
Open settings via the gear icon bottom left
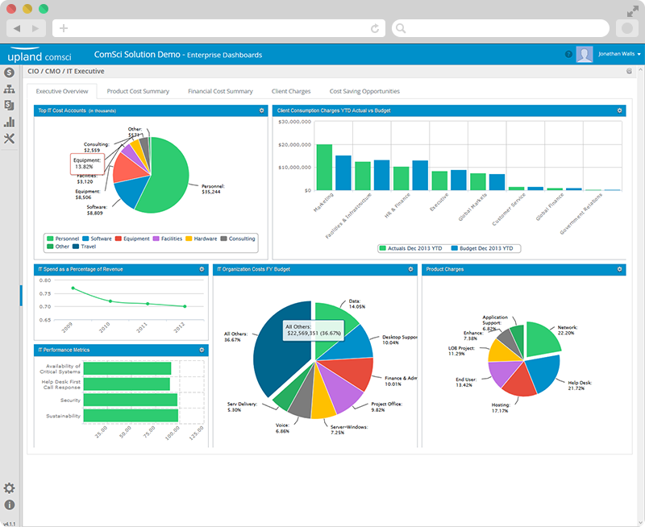(10, 488)
